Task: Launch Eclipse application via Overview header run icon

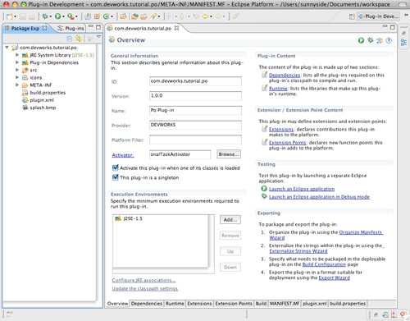Action: pyautogui.click(x=361, y=40)
